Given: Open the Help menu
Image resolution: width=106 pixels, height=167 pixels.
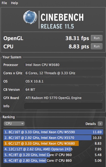Looking at the screenshot, I should (x=14, y=3).
